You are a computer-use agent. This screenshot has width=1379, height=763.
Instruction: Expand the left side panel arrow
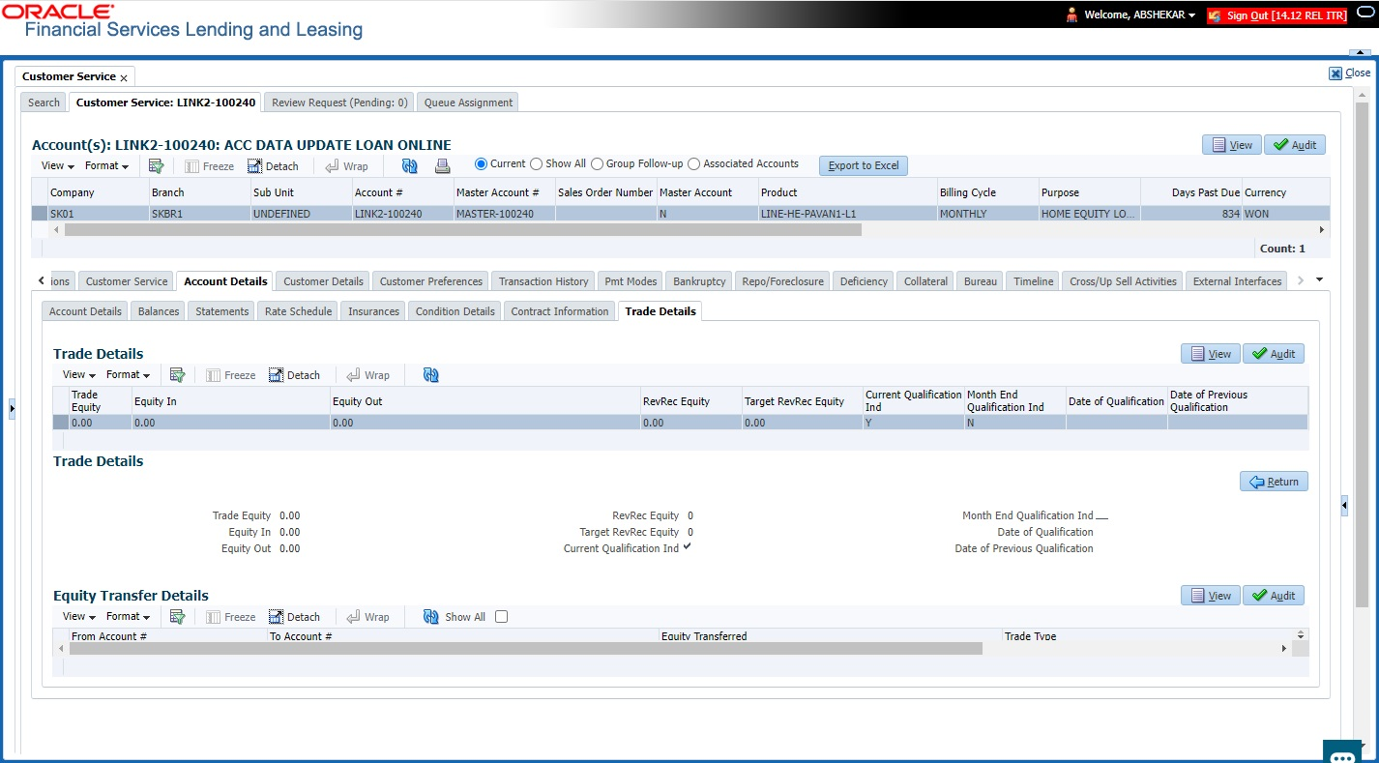coord(12,409)
